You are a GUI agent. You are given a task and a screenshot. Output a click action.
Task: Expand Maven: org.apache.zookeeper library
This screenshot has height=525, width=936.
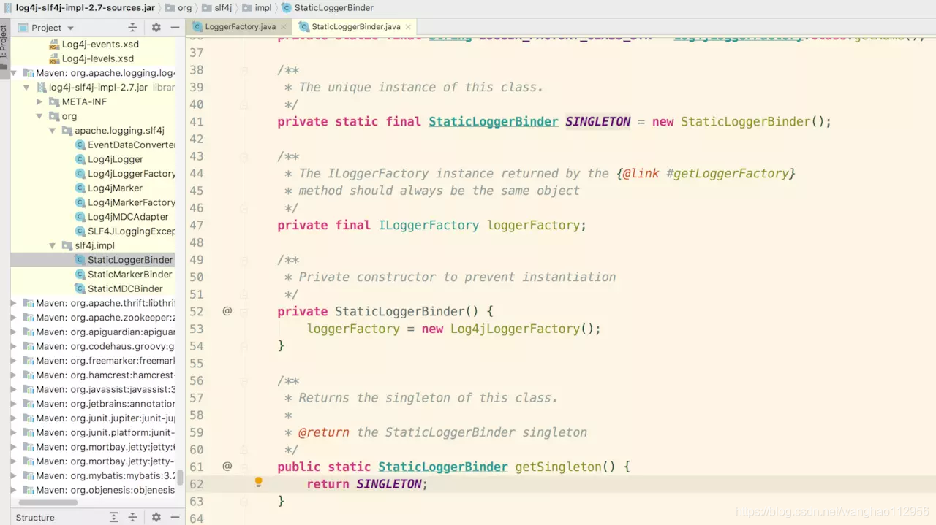pos(15,318)
